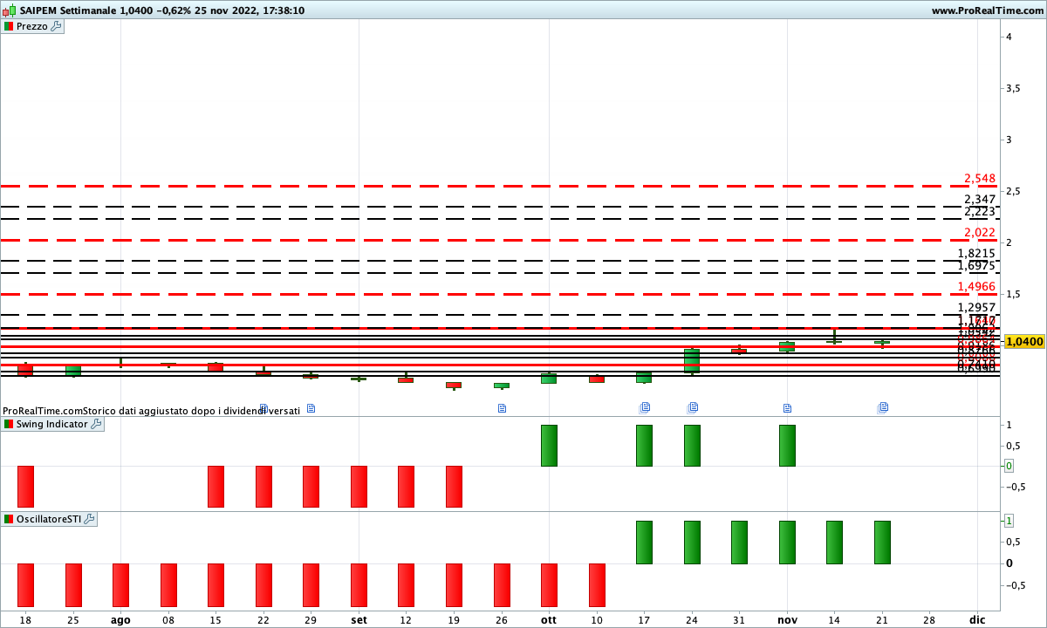Open the document icon under the nov gridline
The image size is (1047, 628).
pos(787,408)
